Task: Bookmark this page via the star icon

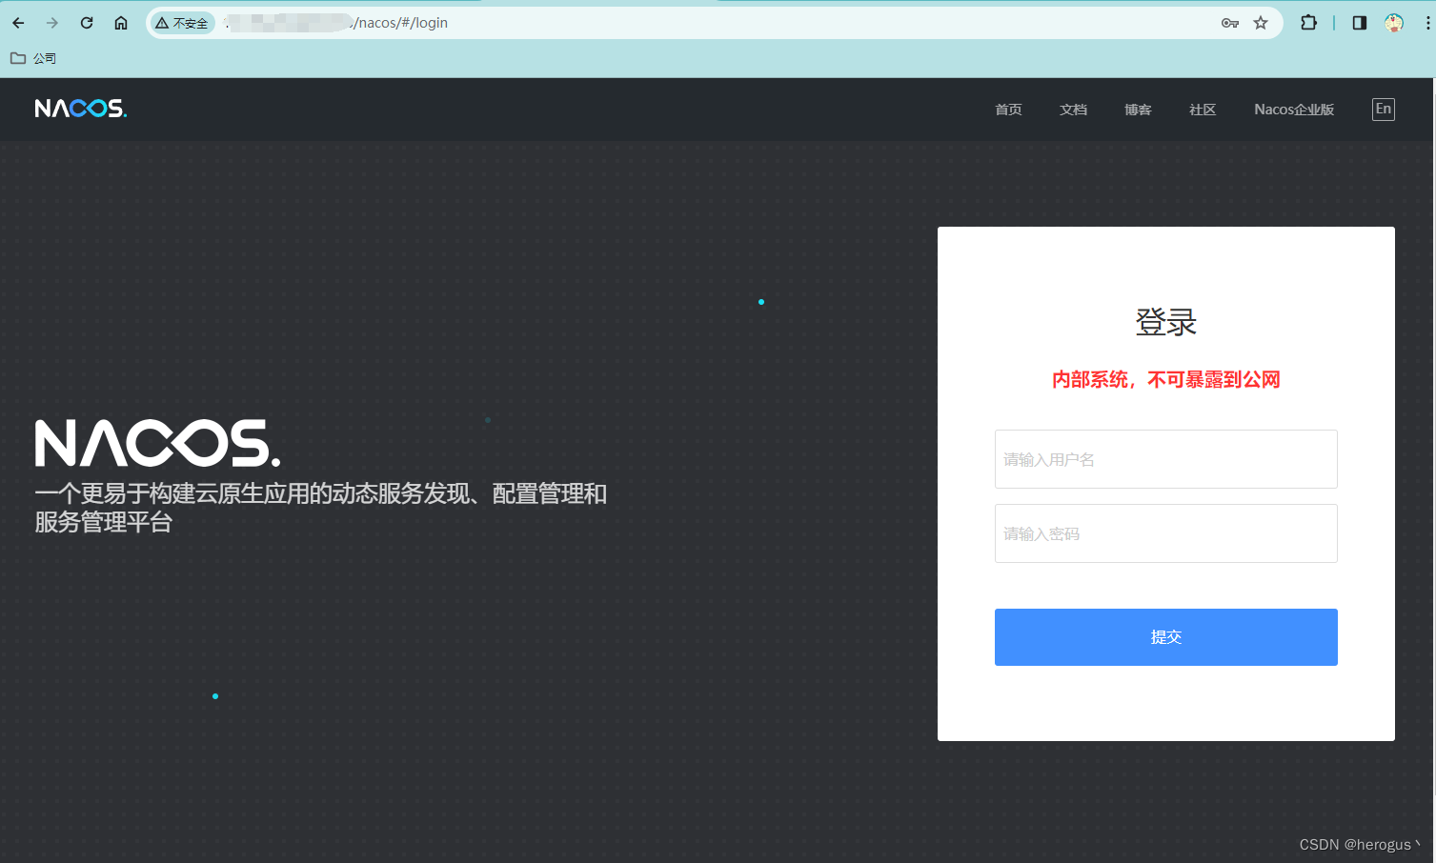Action: click(x=1260, y=22)
